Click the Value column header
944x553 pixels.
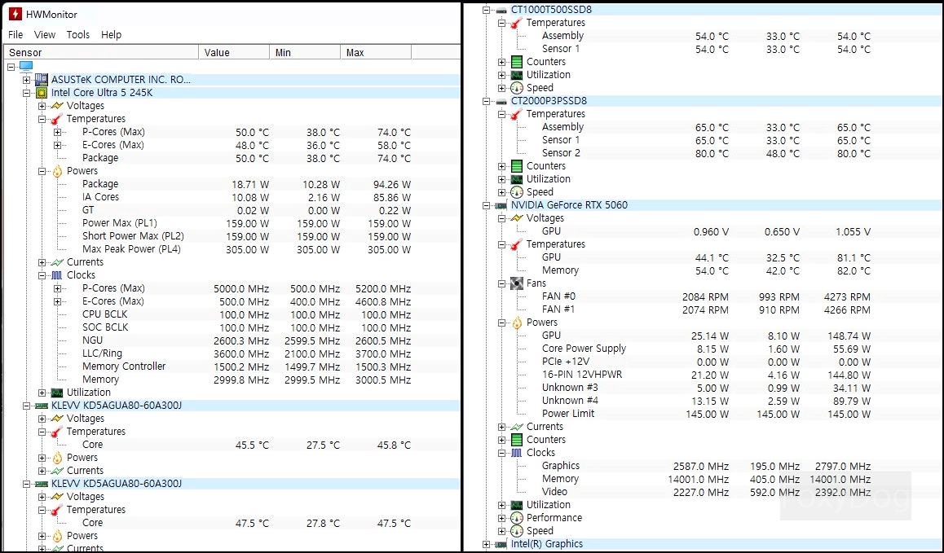[234, 52]
